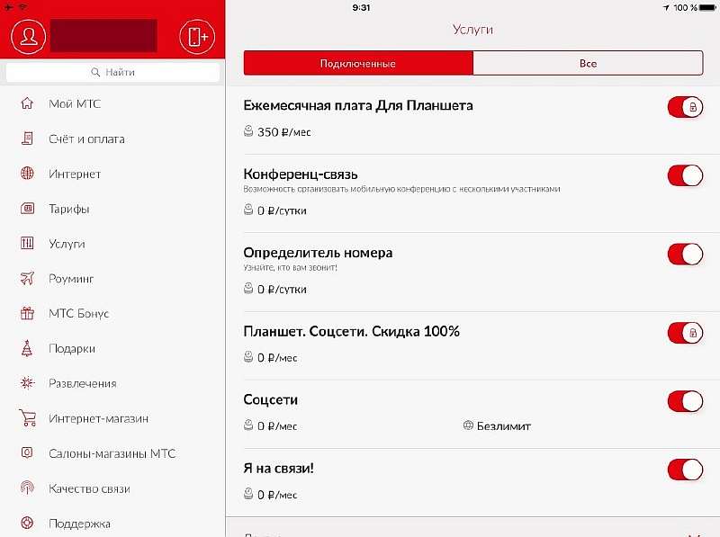The height and width of the screenshot is (537, 720).
Task: Toggle the Я на связи! service
Action: (x=685, y=470)
